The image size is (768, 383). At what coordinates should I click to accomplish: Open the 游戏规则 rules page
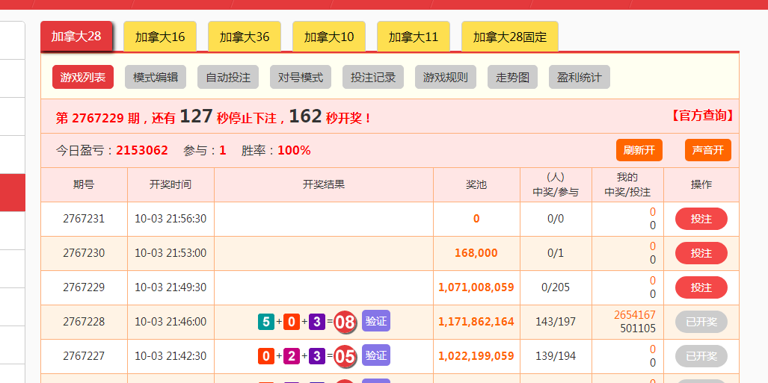point(446,77)
